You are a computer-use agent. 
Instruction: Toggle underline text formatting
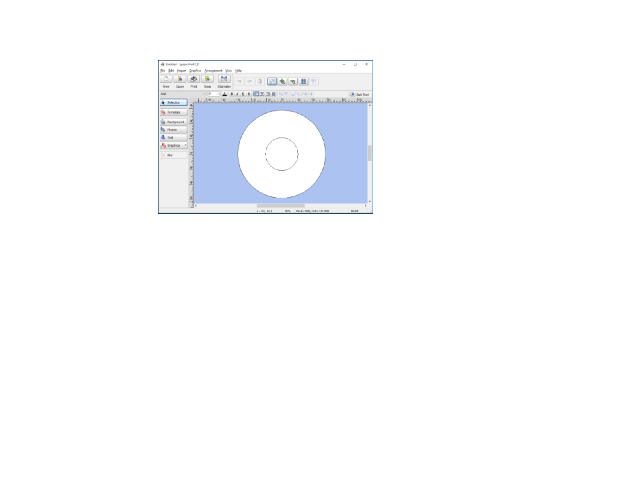pos(243,94)
